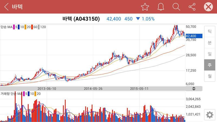Tap the blue 42,400 price marker on axis
The height and width of the screenshot is (122, 217).
coord(194,36)
